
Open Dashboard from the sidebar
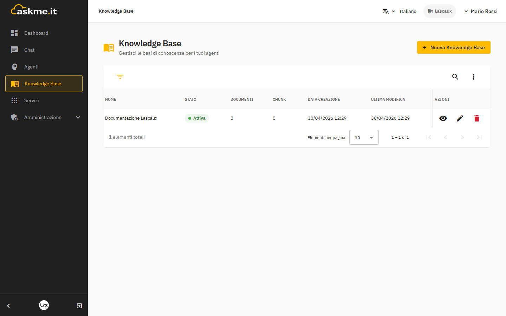tap(44, 33)
